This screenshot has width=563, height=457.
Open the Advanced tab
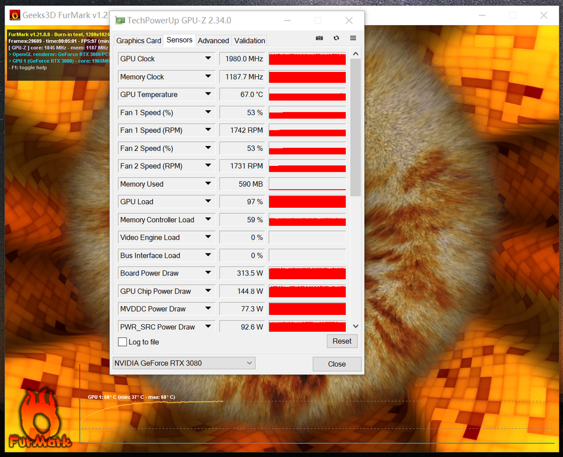[213, 41]
